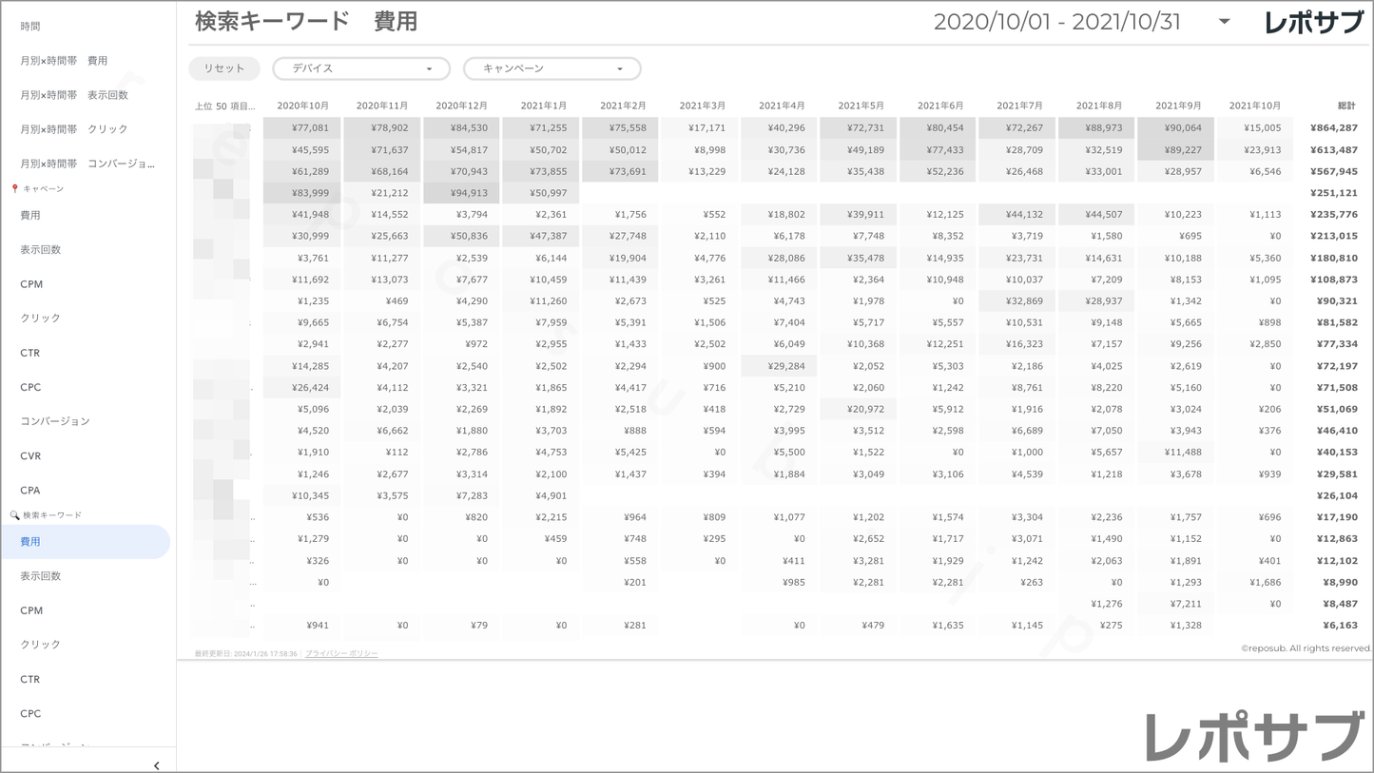This screenshot has width=1374, height=773.
Task: Open the 時間 sidebar item
Action: click(30, 27)
